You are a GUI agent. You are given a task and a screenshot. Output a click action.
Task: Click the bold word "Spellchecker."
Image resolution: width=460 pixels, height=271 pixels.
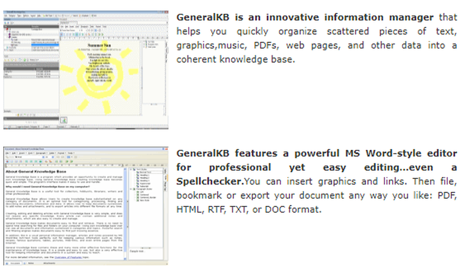[210, 181]
